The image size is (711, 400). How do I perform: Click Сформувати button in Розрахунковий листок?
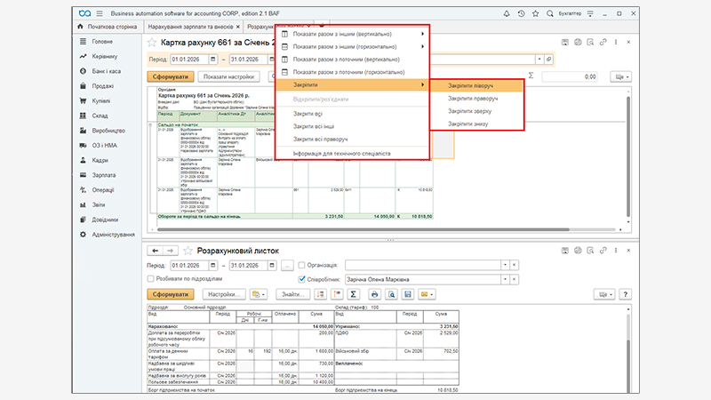point(169,293)
